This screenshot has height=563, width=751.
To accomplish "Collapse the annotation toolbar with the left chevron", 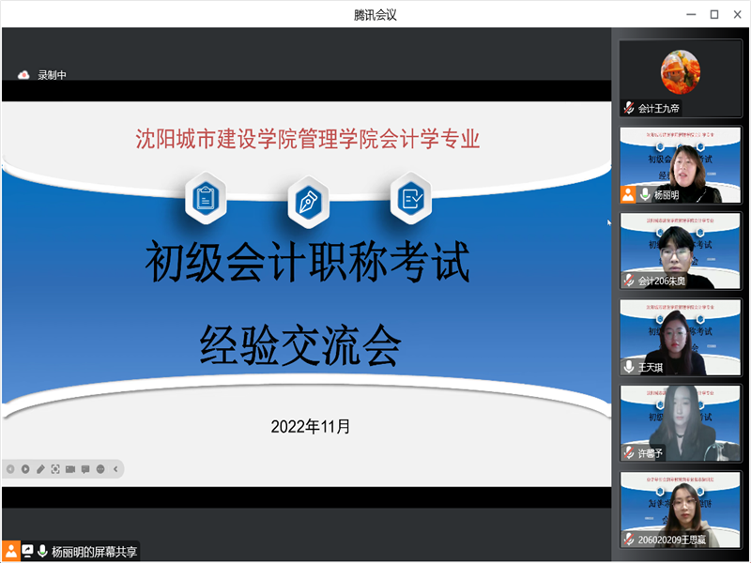I will tap(115, 469).
